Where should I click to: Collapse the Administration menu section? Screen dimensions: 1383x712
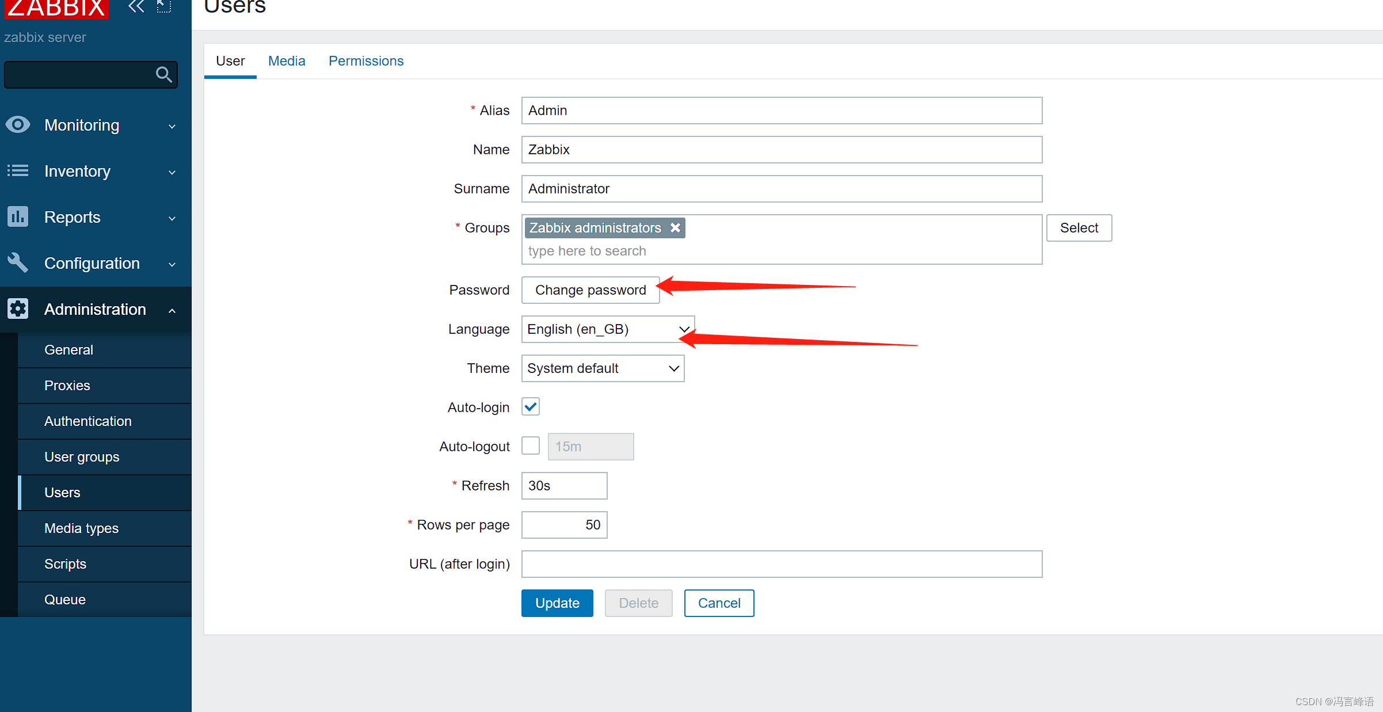[x=96, y=310]
